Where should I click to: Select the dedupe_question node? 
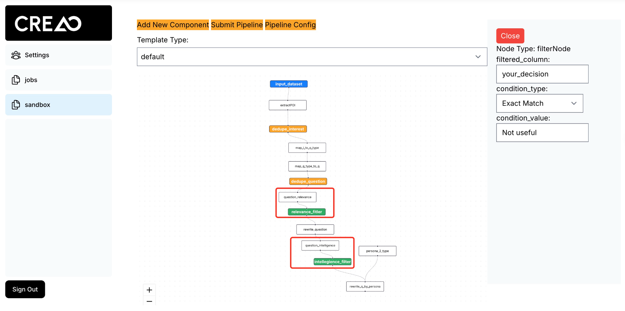pyautogui.click(x=308, y=181)
